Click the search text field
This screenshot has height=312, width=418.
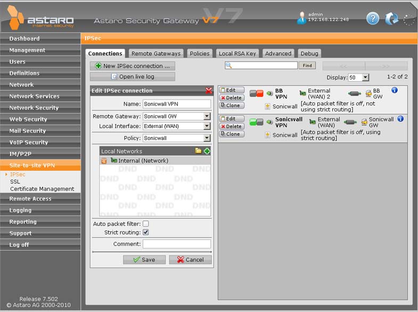pos(261,66)
